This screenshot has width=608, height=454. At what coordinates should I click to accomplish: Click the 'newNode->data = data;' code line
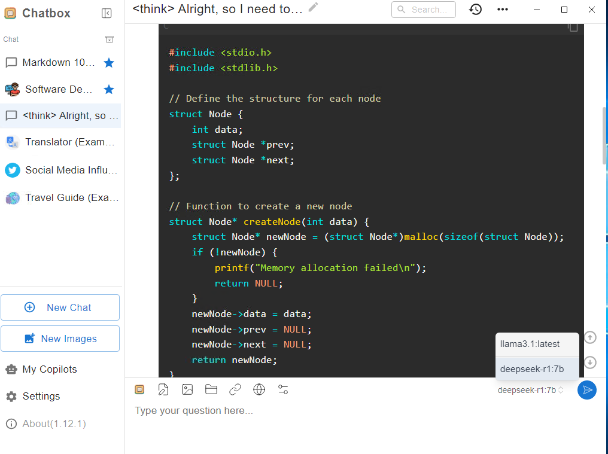tap(252, 314)
